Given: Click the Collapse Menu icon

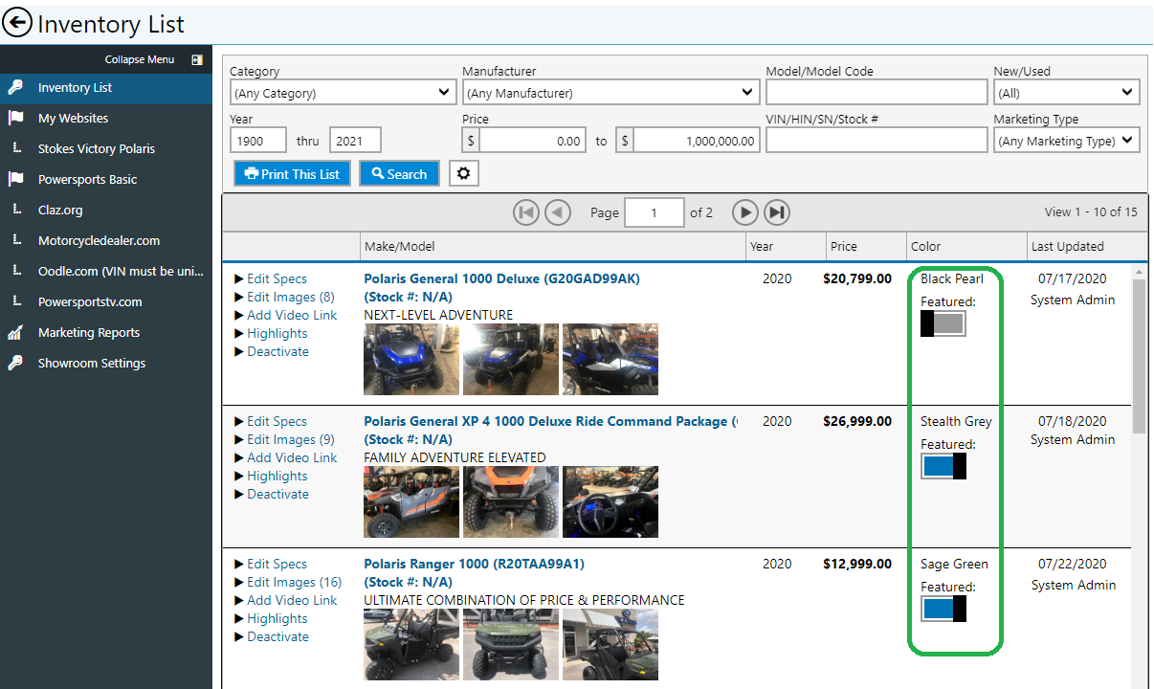Looking at the screenshot, I should pos(196,59).
